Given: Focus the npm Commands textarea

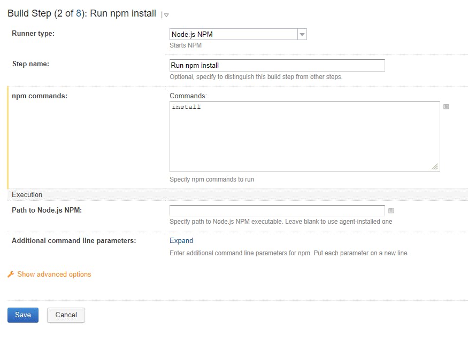Looking at the screenshot, I should click(x=305, y=137).
